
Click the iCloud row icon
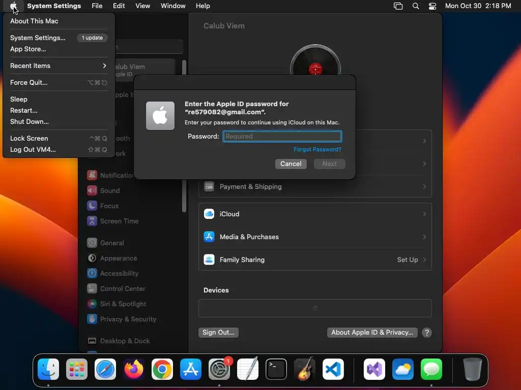point(209,214)
